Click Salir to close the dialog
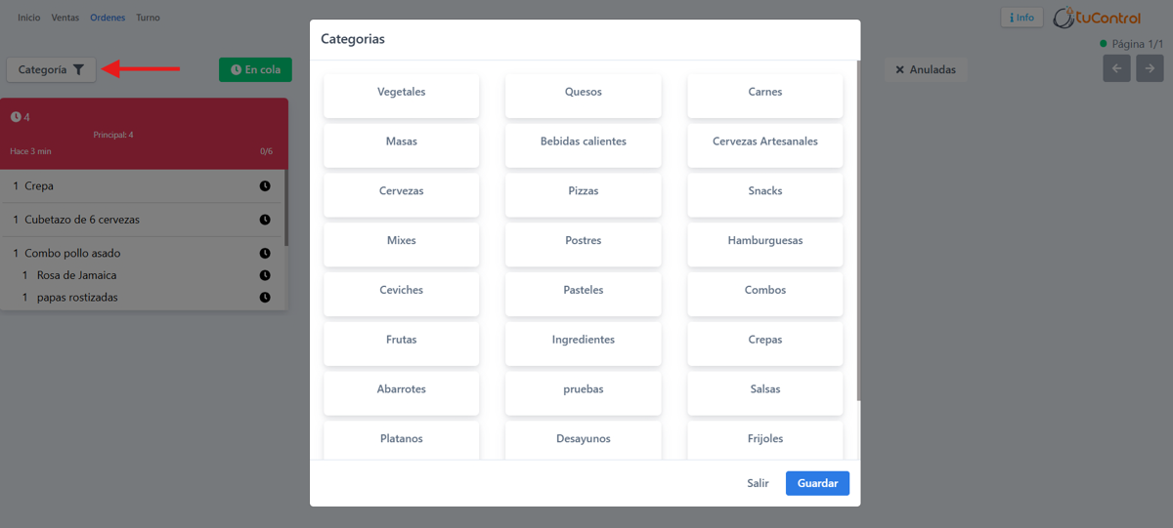1173x528 pixels. point(758,483)
